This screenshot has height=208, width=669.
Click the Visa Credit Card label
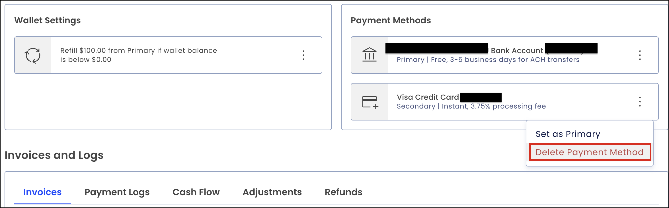428,97
